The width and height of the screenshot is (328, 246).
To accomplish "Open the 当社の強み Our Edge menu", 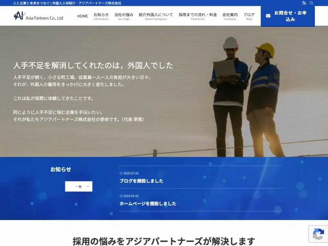I will pyautogui.click(x=124, y=16).
